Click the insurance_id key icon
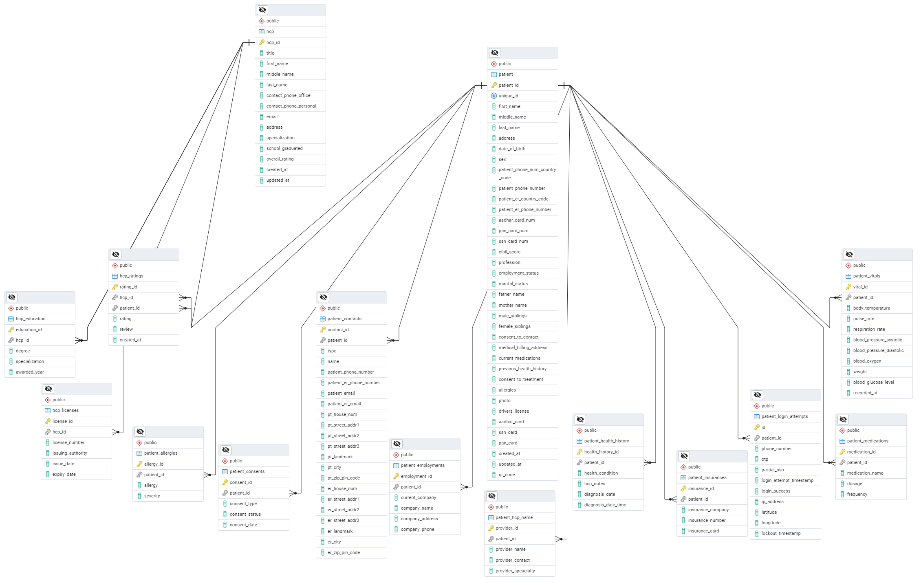Viewport: 921px width, 585px height. [x=683, y=488]
